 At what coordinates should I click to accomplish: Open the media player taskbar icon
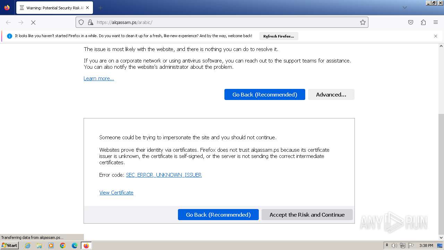tap(51, 245)
